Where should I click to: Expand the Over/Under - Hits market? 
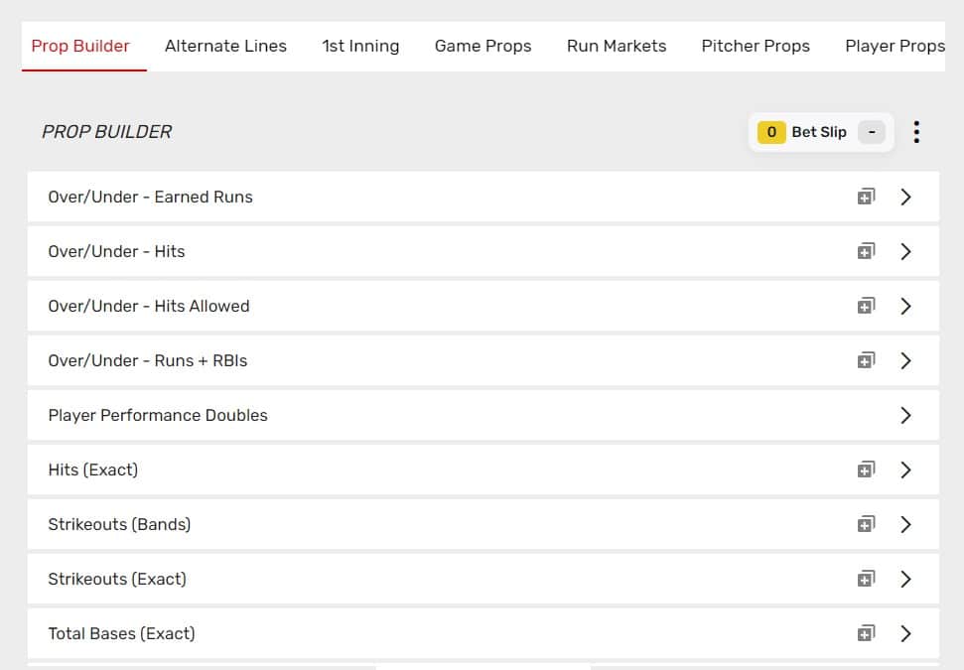pyautogui.click(x=905, y=251)
